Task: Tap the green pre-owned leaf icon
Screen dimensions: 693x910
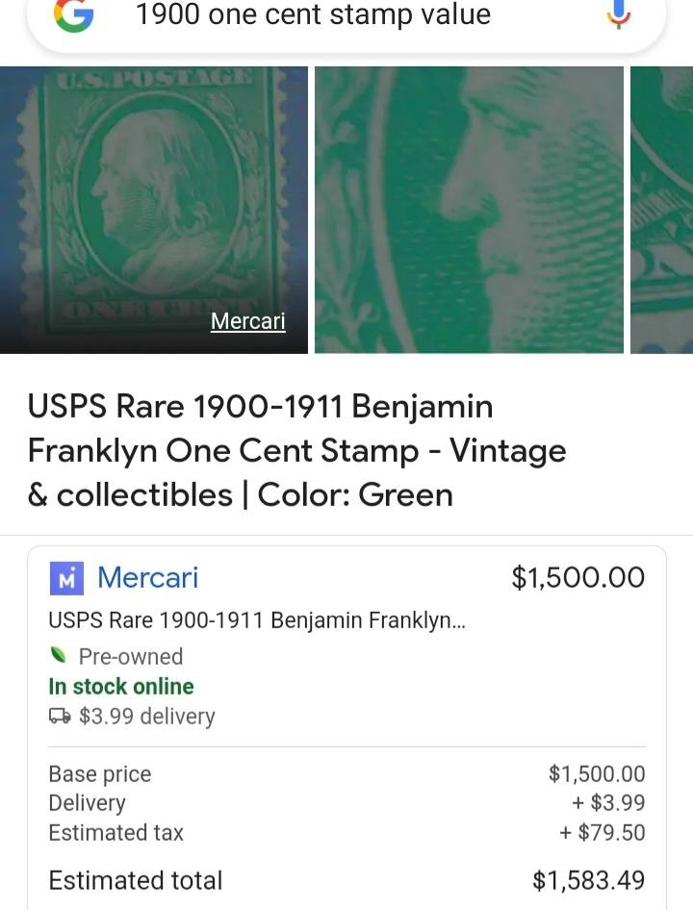Action: click(60, 656)
